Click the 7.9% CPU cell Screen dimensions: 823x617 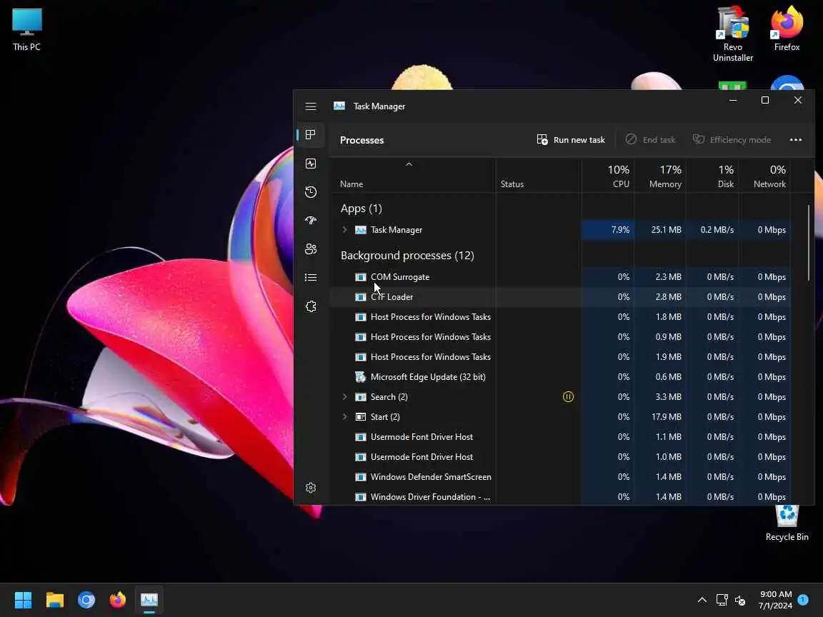608,230
